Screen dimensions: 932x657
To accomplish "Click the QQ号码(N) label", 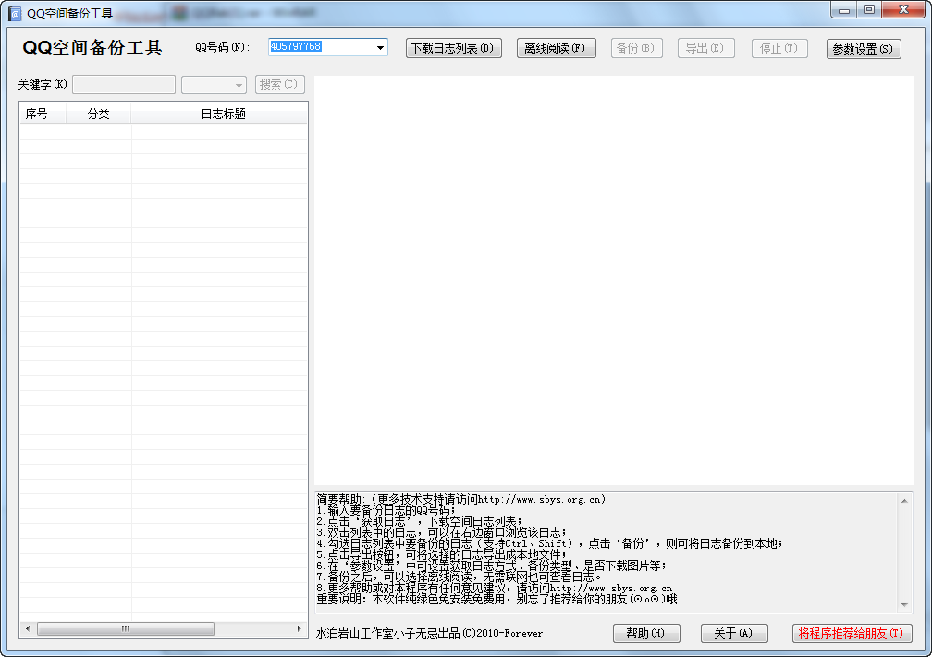I will coord(222,47).
